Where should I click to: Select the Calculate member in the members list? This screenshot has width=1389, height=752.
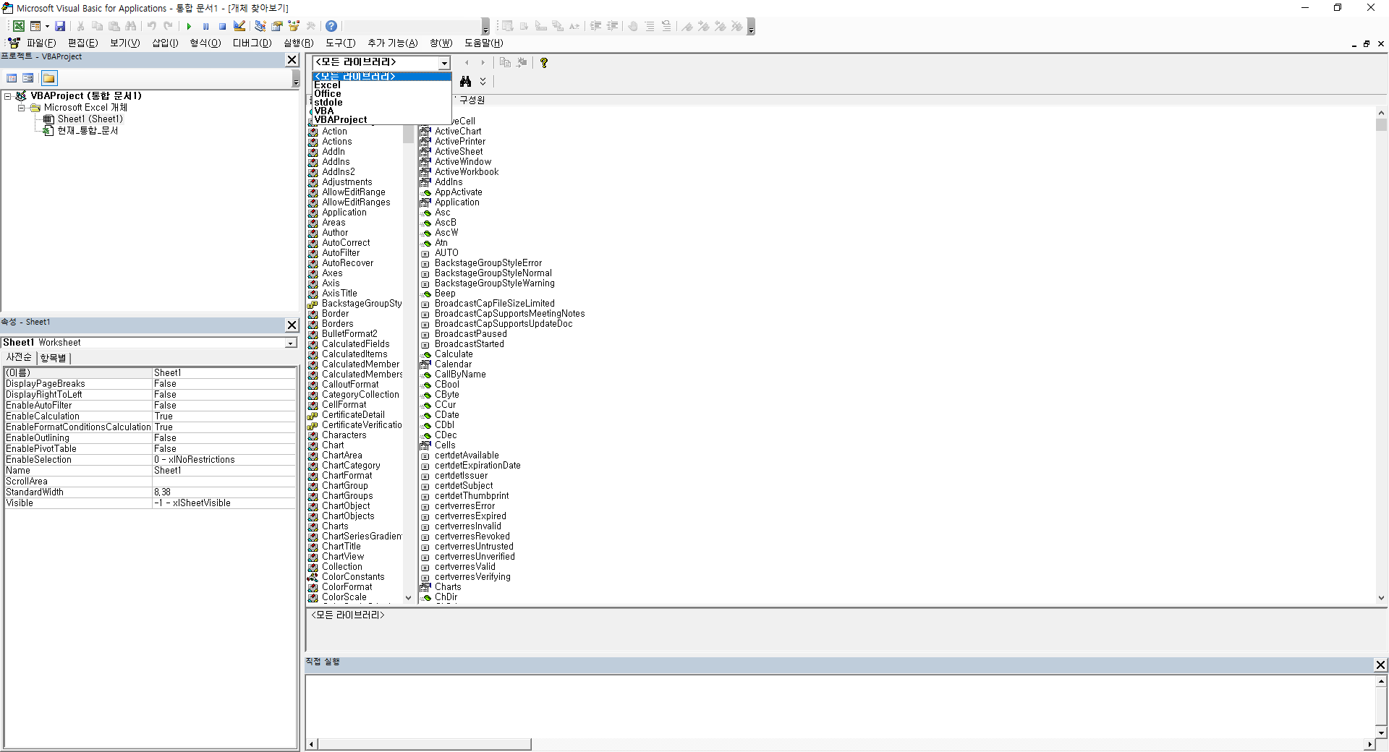coord(454,354)
